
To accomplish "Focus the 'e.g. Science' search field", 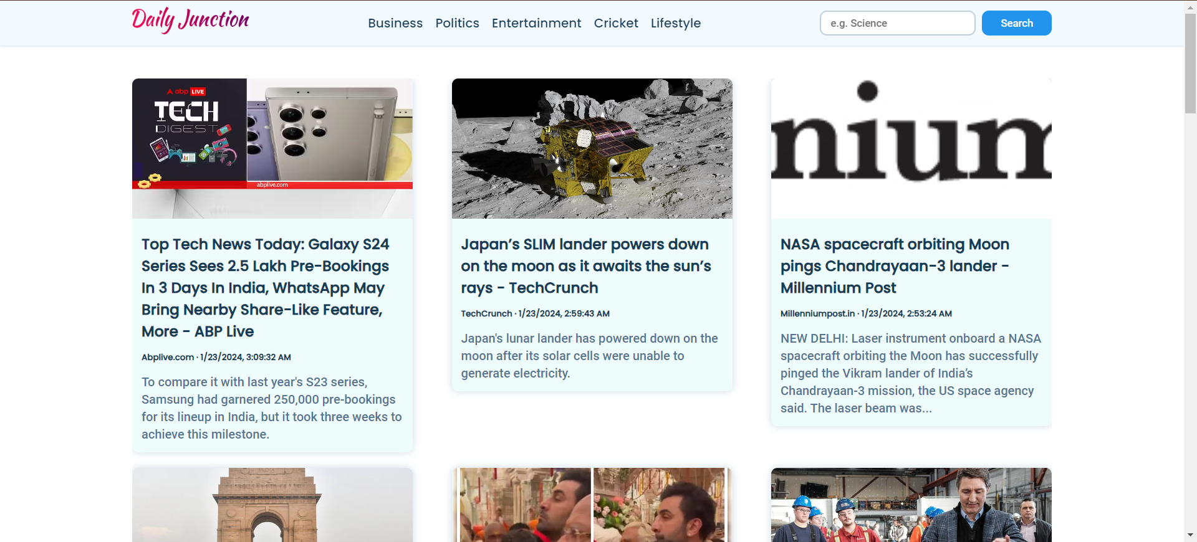I will 897,23.
